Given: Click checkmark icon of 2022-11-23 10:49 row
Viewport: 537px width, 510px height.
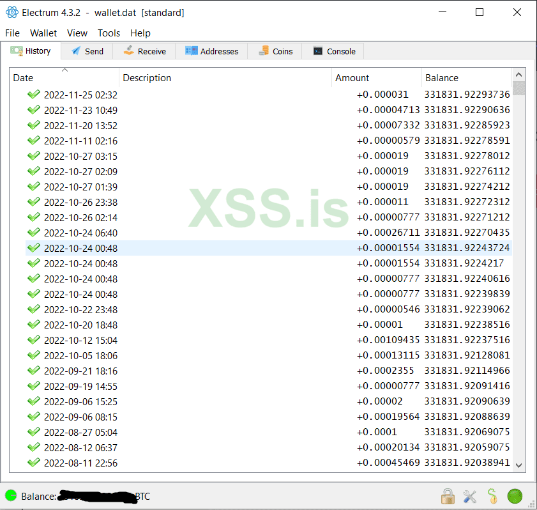Looking at the screenshot, I should tap(34, 110).
